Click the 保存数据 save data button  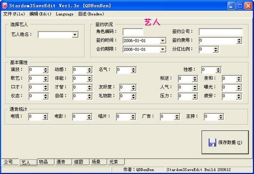tap(225, 143)
